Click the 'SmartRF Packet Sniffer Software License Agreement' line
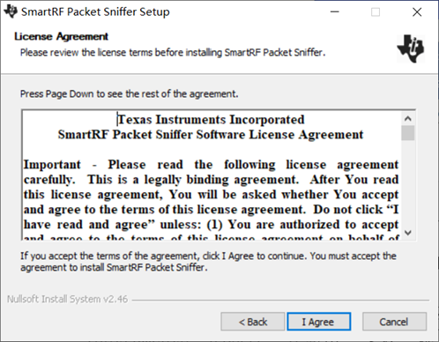Viewport: 439px width, 342px height. (x=211, y=135)
